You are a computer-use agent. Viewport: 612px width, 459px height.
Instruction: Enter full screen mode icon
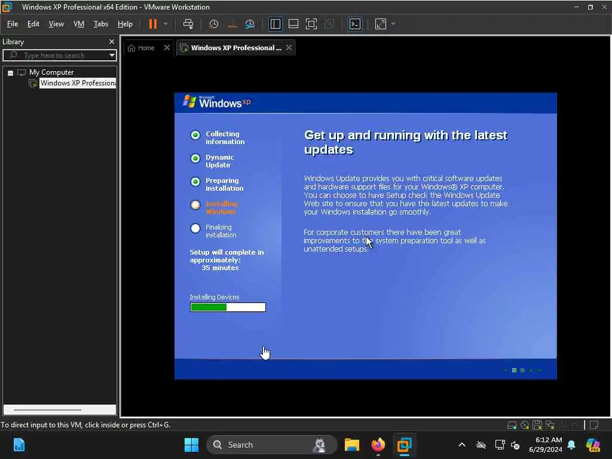coord(311,24)
